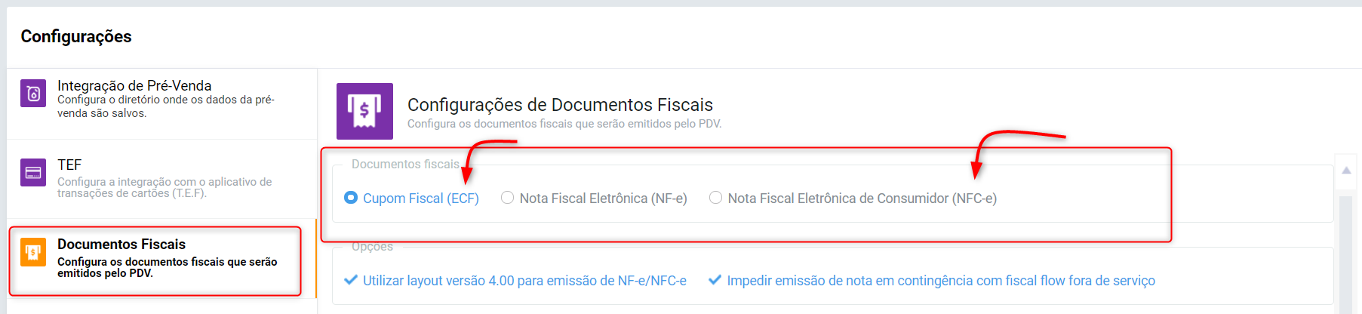Click the TEF card icon in sidebar
The width and height of the screenshot is (1362, 314).
33,173
